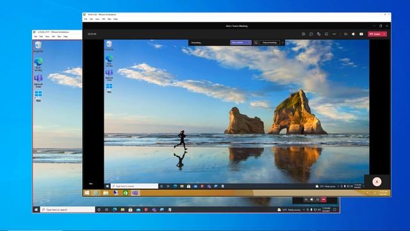Image resolution: width=410 pixels, height=231 pixels.
Task: Click Internet Explorer icon on the orange taskbar
Action: pos(96,193)
